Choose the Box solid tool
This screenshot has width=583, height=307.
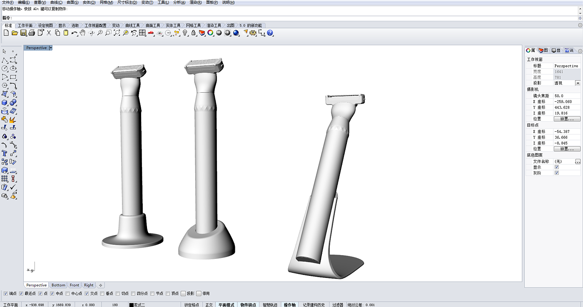tap(5, 103)
